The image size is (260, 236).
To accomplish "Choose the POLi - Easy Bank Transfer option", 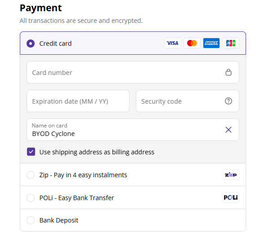I will click(31, 197).
